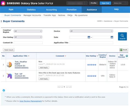Click the Test_Weather Digital app thumbnail

(x=9, y=65)
